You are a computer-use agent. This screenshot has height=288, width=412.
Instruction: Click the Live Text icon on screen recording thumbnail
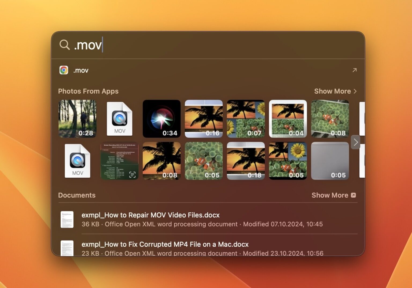click(133, 174)
